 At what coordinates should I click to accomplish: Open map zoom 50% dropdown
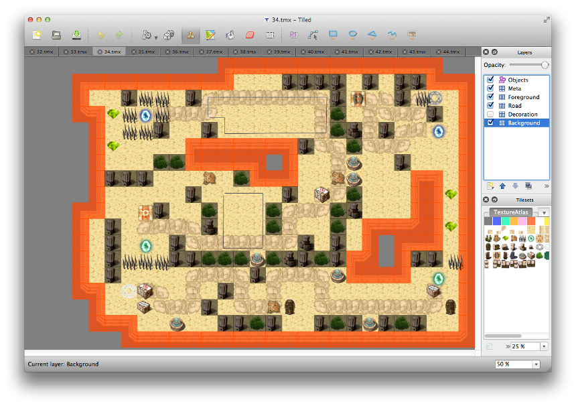pyautogui.click(x=536, y=364)
